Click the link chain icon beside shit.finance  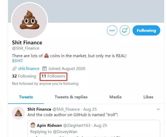[x=14, y=69]
